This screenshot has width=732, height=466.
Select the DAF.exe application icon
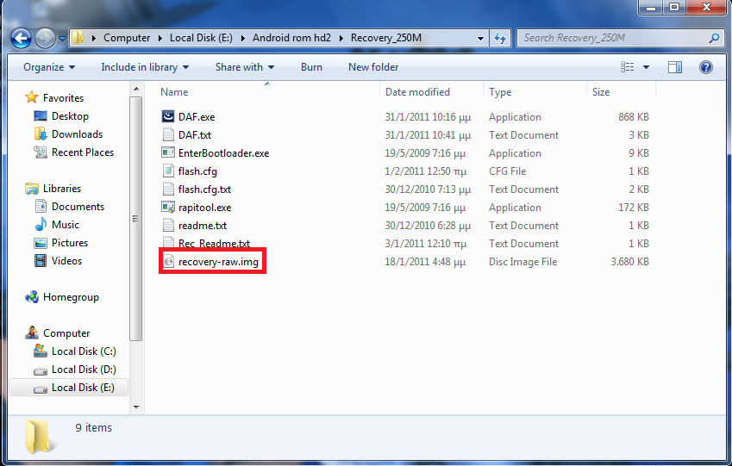point(169,117)
